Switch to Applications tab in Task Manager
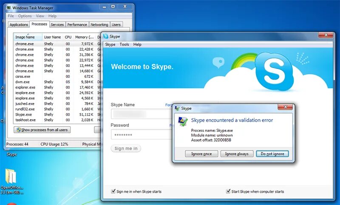Image resolution: width=340 pixels, height=205 pixels. pos(19,25)
